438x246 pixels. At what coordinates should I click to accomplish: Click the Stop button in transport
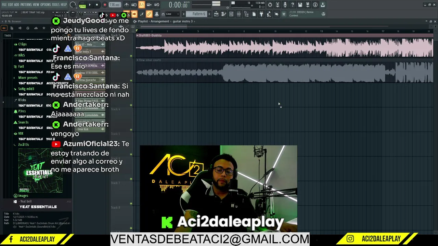97,5
